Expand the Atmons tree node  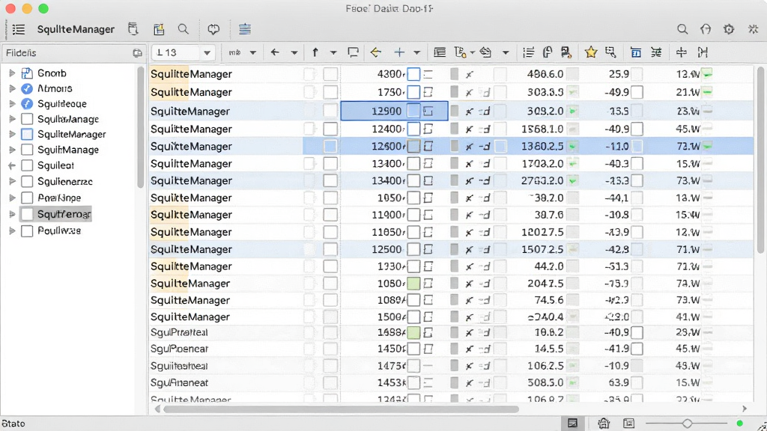click(x=12, y=88)
